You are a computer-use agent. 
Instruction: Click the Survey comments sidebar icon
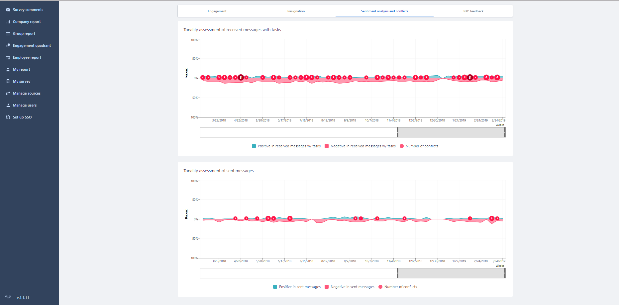coord(8,10)
